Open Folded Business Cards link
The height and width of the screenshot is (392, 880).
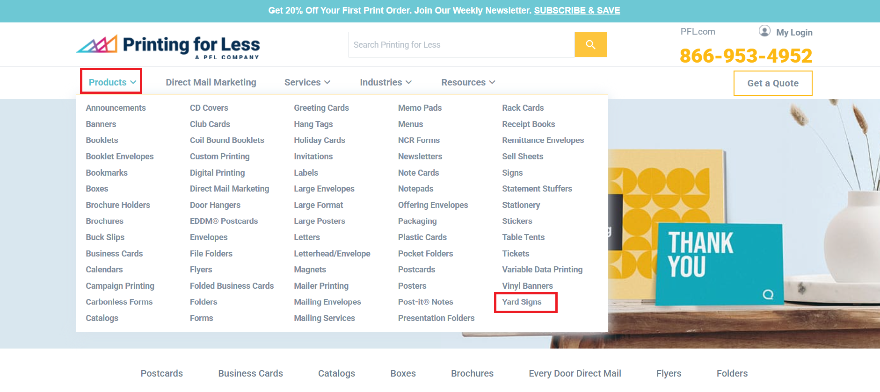pyautogui.click(x=232, y=286)
